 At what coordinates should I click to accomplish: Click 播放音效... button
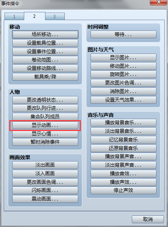[124, 173]
